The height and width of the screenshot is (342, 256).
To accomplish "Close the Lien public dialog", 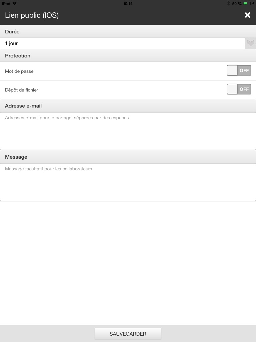I will 247,15.
